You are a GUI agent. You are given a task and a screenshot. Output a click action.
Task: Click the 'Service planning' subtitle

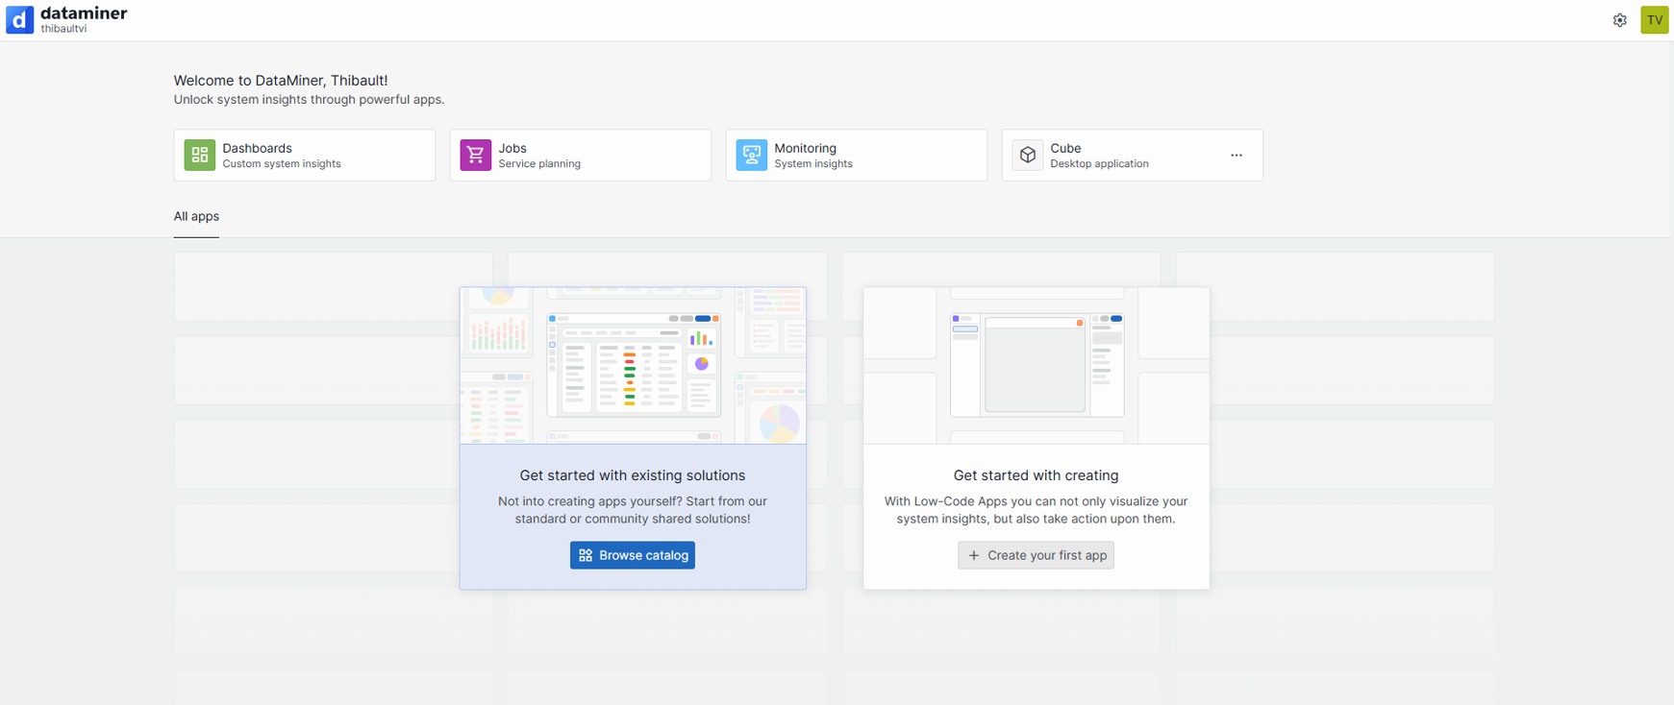coord(539,164)
